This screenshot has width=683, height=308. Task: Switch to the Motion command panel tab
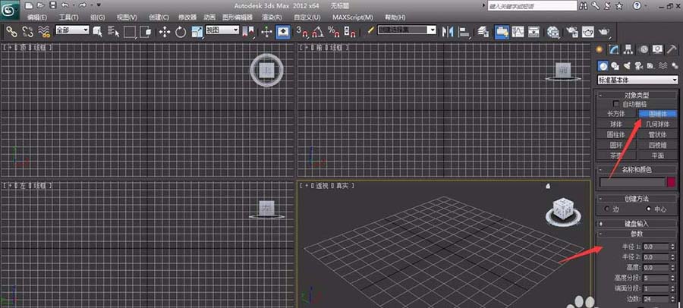pos(644,49)
